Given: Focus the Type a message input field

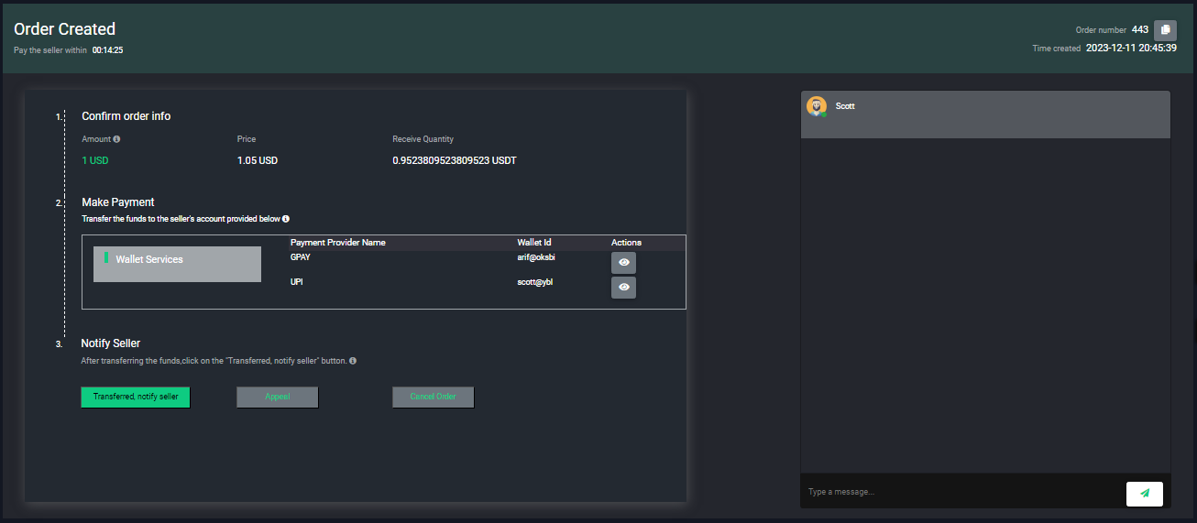Looking at the screenshot, I should pos(962,492).
